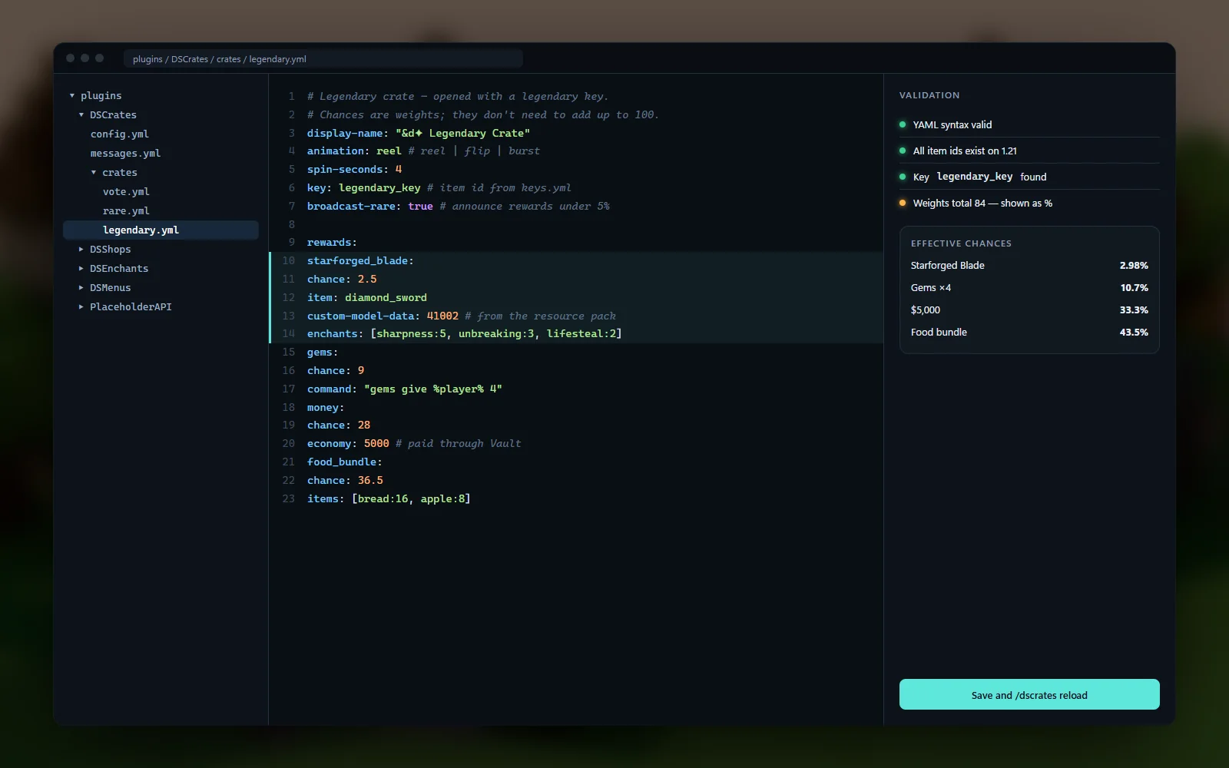Click the rewards: line
This screenshot has height=768, width=1229.
coord(332,243)
